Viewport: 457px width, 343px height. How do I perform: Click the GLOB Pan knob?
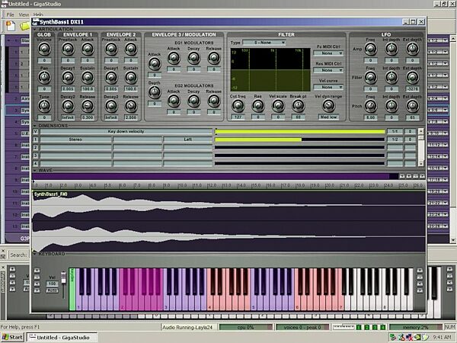coord(44,77)
